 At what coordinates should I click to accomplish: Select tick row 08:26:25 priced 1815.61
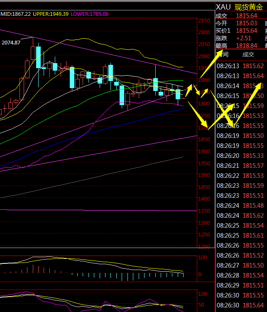(x=240, y=236)
